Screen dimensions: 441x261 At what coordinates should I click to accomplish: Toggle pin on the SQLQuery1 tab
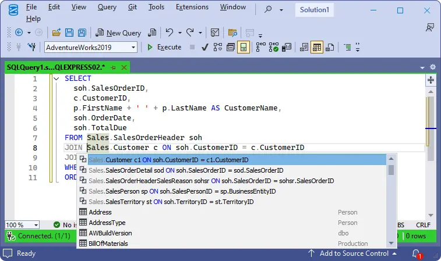coord(114,67)
